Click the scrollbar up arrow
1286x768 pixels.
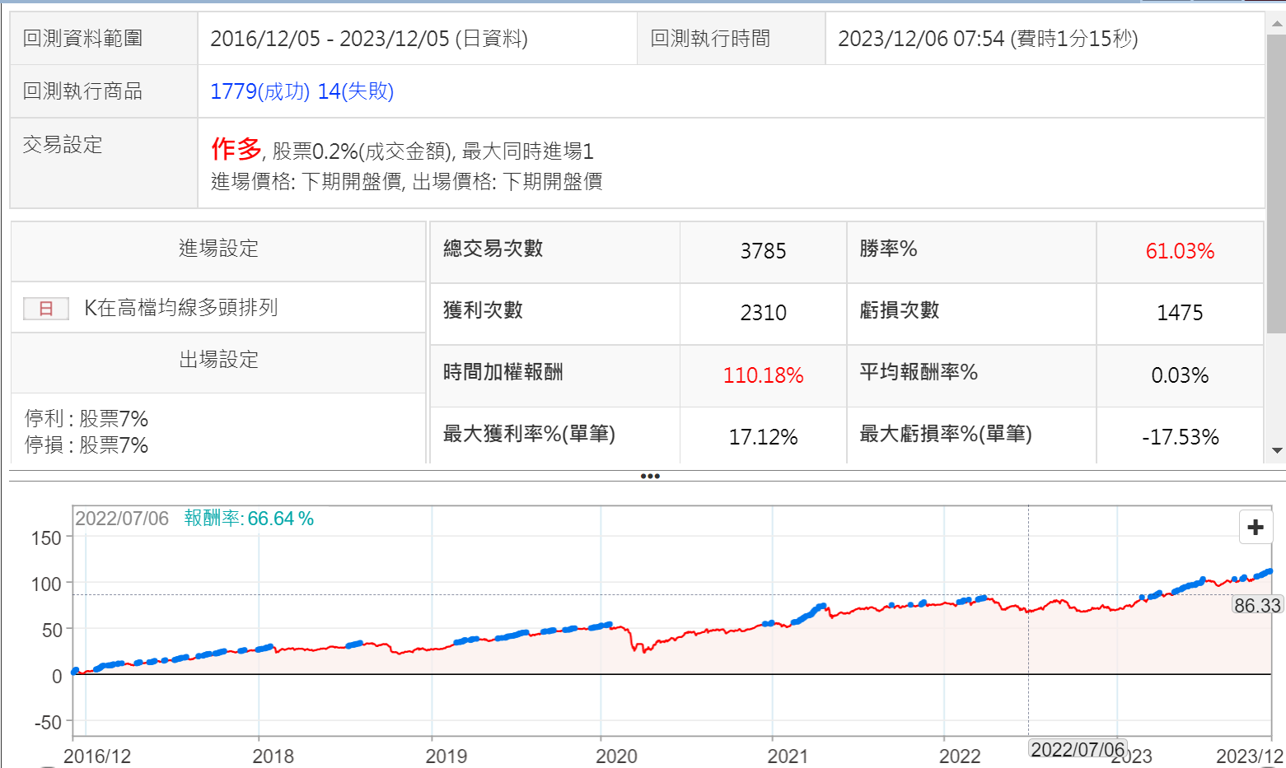[x=1277, y=24]
